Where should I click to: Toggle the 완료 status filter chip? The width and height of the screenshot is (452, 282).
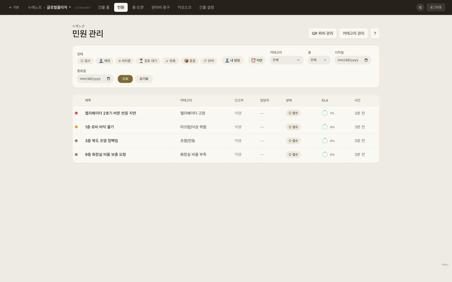point(171,61)
